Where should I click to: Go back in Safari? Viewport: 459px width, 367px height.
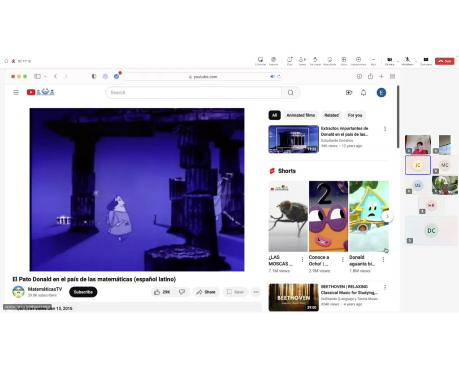tap(55, 76)
